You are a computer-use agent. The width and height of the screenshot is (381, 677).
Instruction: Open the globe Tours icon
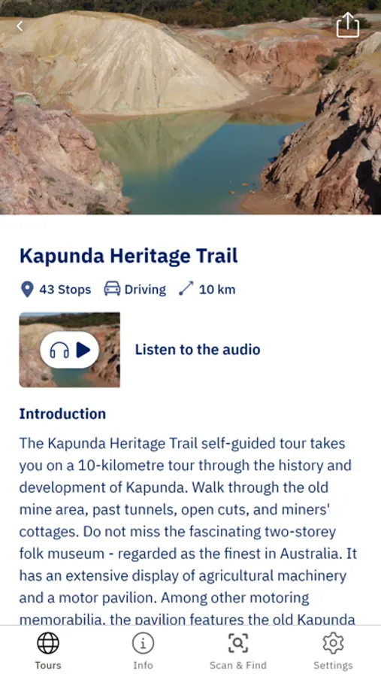pyautogui.click(x=48, y=643)
